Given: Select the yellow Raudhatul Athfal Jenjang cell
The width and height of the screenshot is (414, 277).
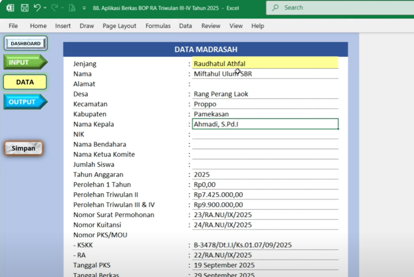Looking at the screenshot, I should (x=265, y=64).
